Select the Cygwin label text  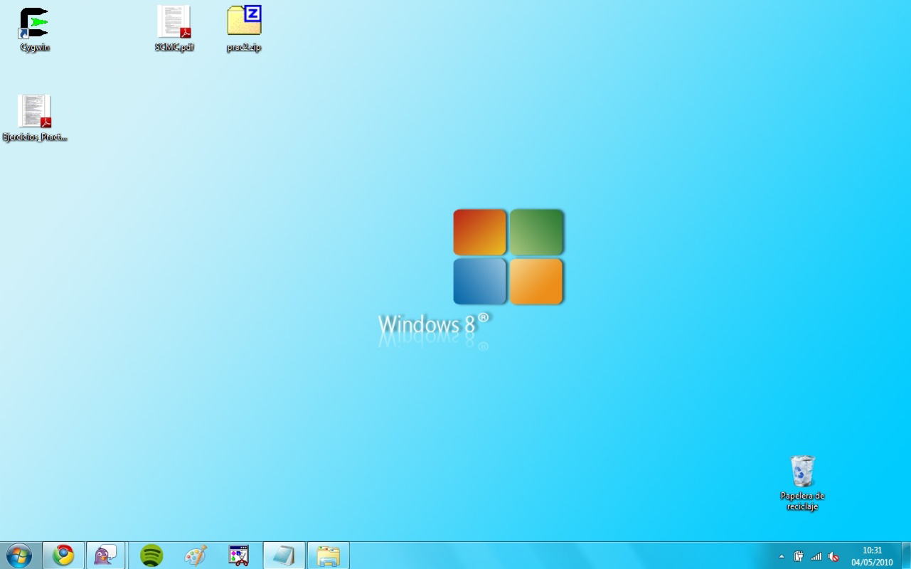34,48
